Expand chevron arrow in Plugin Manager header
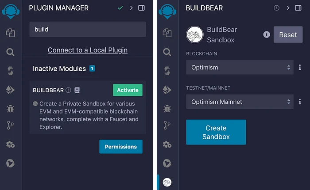The height and width of the screenshot is (190, 310). click(131, 8)
